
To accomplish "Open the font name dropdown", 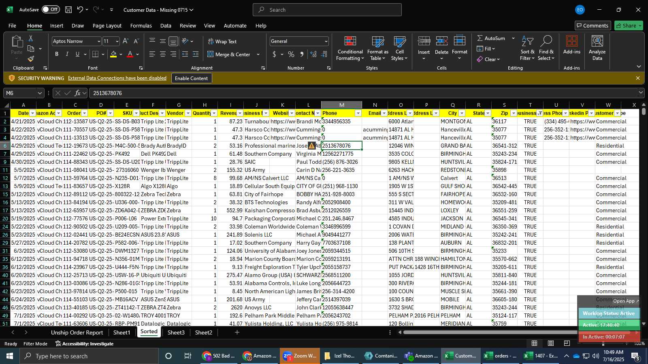I will tap(98, 41).
